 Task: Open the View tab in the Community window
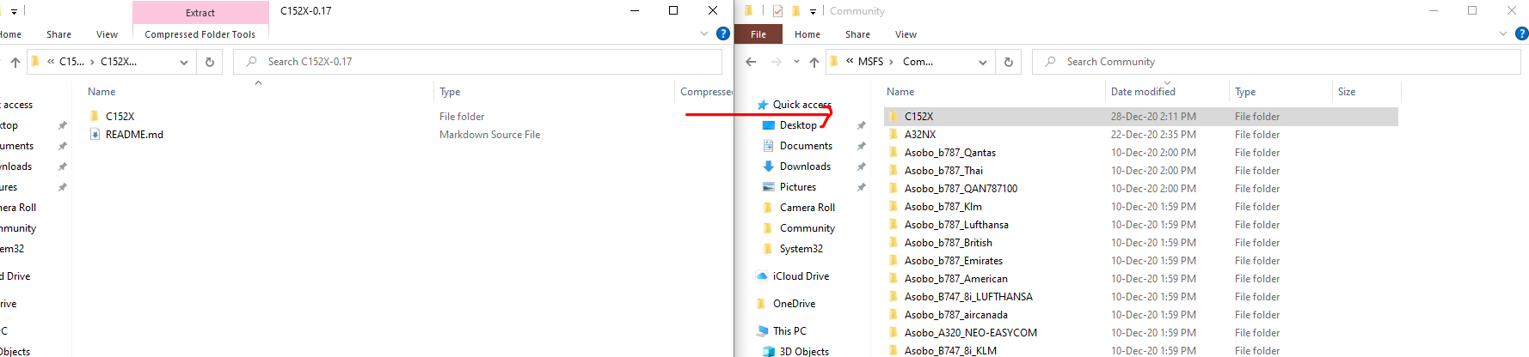click(906, 34)
